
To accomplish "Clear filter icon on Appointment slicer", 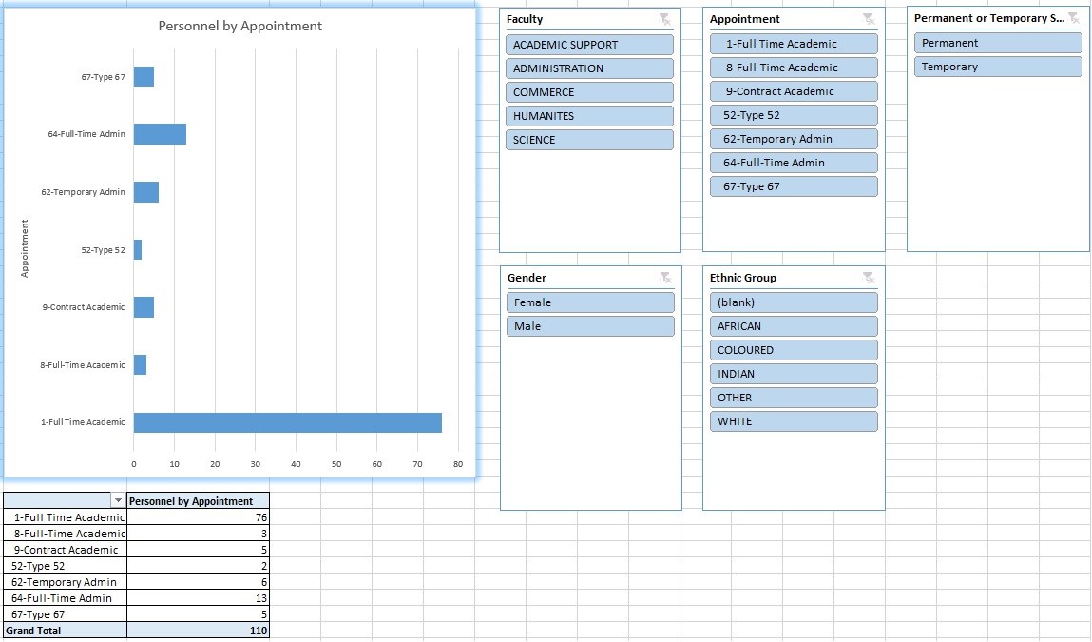I will tap(869, 19).
